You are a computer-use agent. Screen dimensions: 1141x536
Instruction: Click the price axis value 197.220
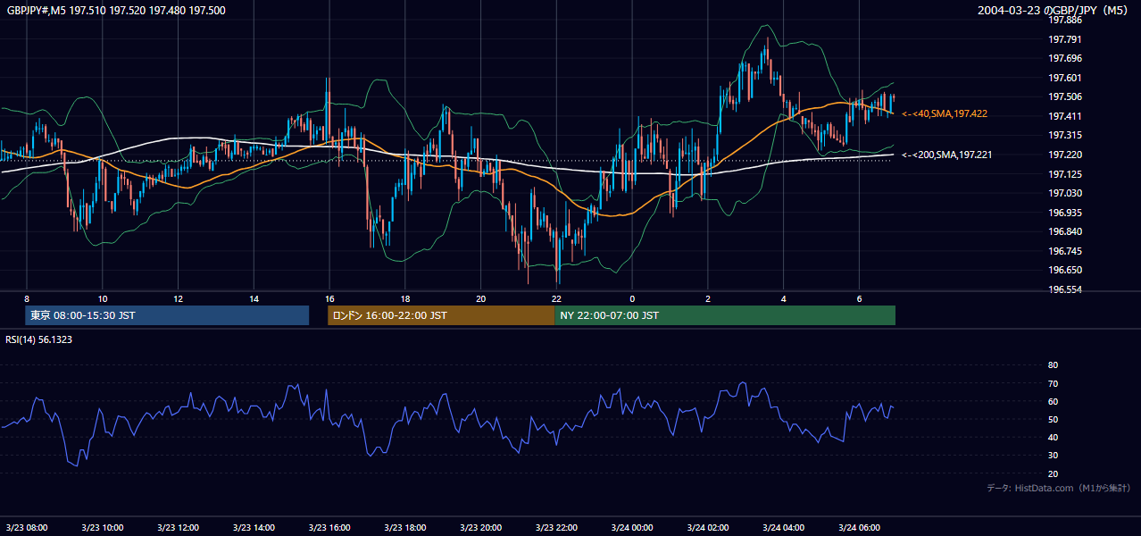(1064, 155)
